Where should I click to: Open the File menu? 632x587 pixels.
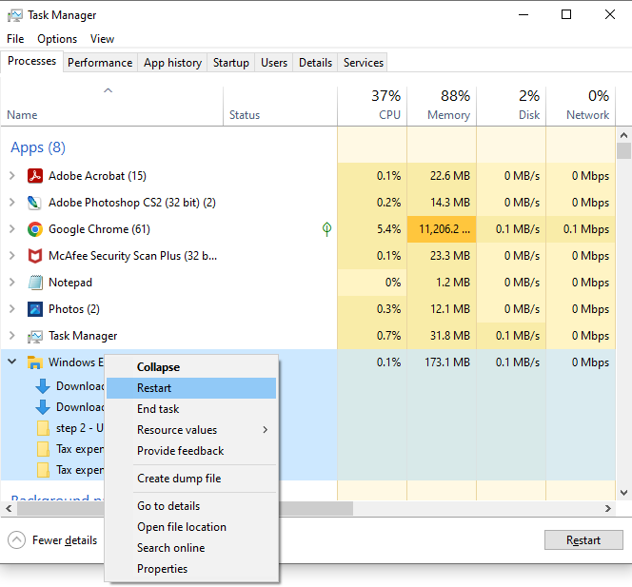coord(15,39)
